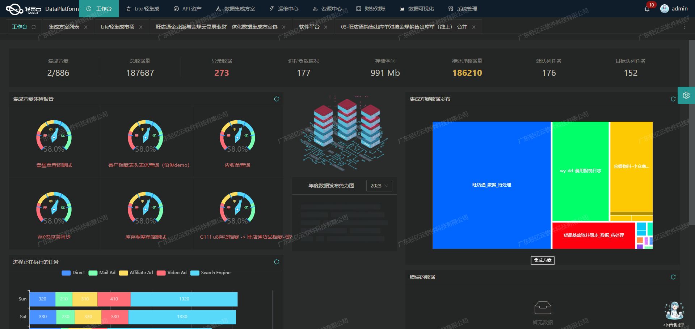The width and height of the screenshot is (695, 329).
Task: Refresh the 错误的数据 panel
Action: (x=673, y=277)
